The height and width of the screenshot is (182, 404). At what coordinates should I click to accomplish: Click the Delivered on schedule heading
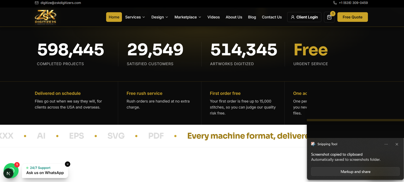[x=58, y=93]
